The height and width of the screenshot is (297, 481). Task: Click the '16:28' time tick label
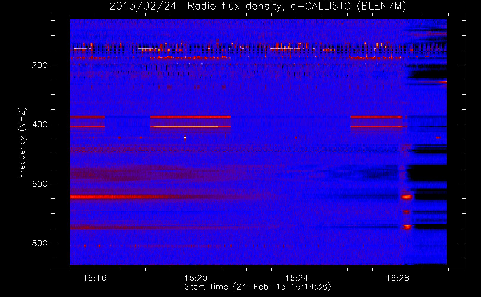click(x=398, y=278)
